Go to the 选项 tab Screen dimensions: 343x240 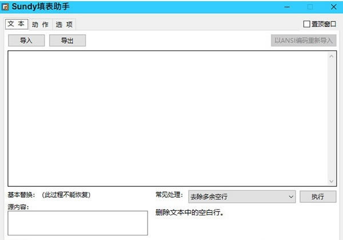tap(64, 25)
